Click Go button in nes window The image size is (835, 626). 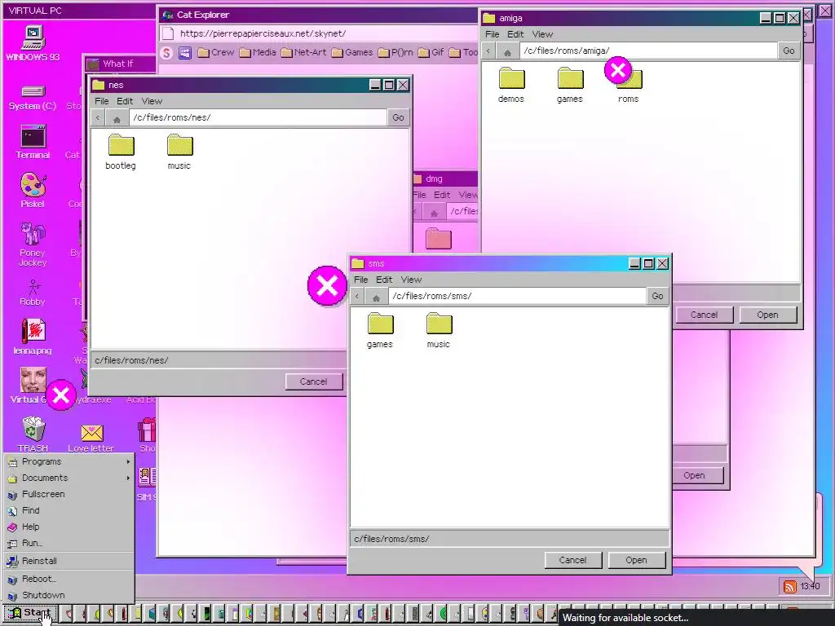coord(398,118)
